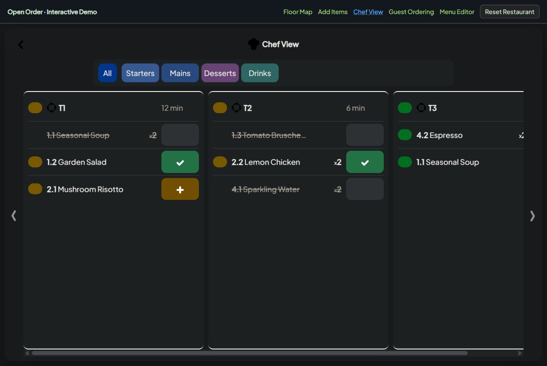Click the grey button for Tomato Bruschetta

click(365, 135)
